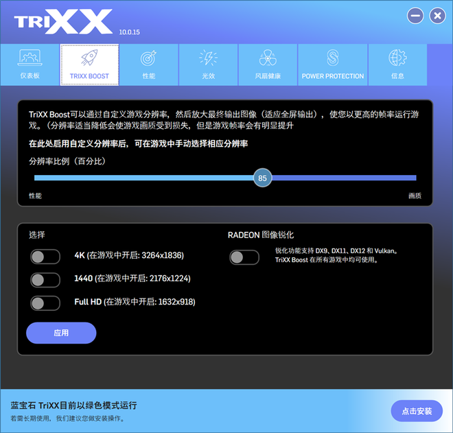453x433 pixels.
Task: Click the 点击安装 install button
Action: [x=417, y=411]
